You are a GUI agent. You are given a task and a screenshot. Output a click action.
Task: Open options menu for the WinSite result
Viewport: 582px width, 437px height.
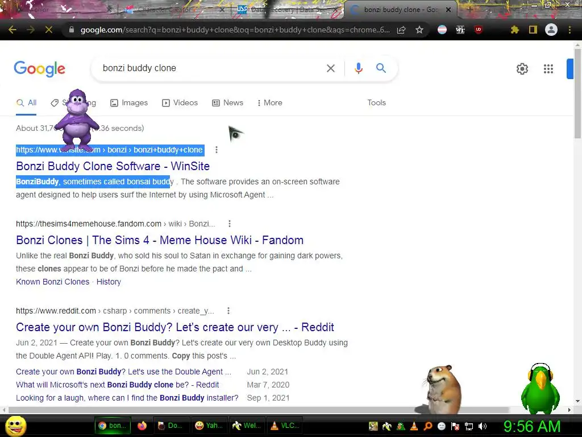click(217, 150)
